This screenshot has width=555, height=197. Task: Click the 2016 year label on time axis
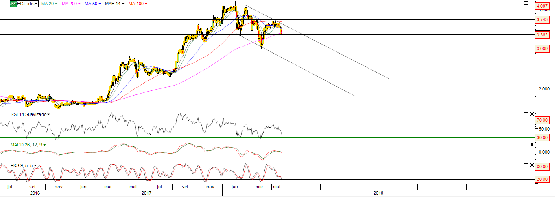coord(35,193)
